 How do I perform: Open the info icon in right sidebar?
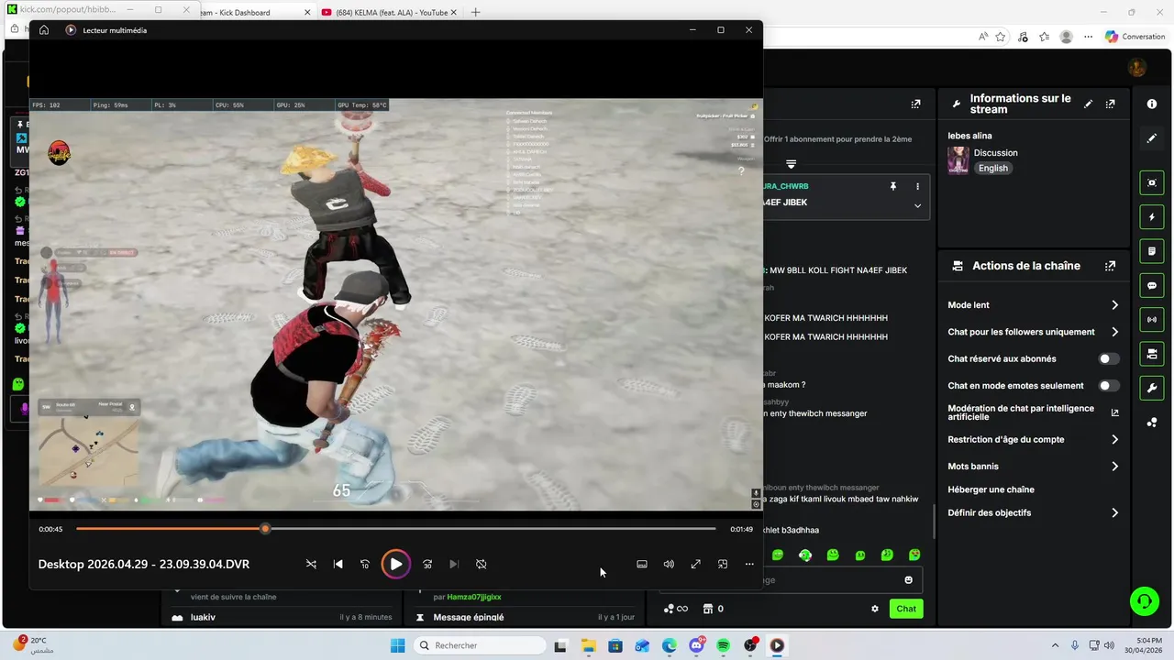(1152, 104)
